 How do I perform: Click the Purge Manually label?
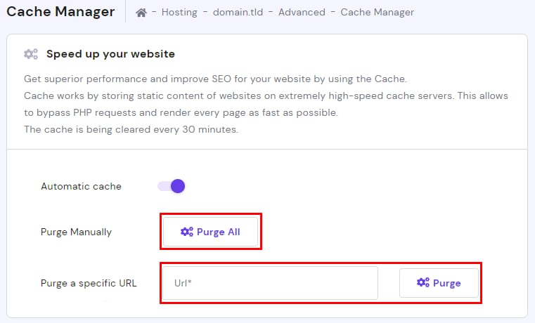coord(76,232)
